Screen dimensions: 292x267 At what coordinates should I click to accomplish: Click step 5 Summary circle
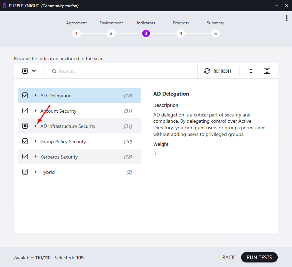tap(216, 33)
